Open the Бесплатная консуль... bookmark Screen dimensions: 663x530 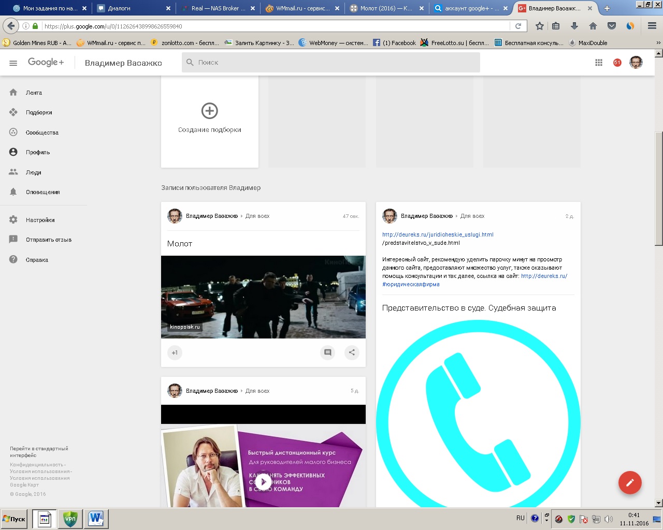529,43
